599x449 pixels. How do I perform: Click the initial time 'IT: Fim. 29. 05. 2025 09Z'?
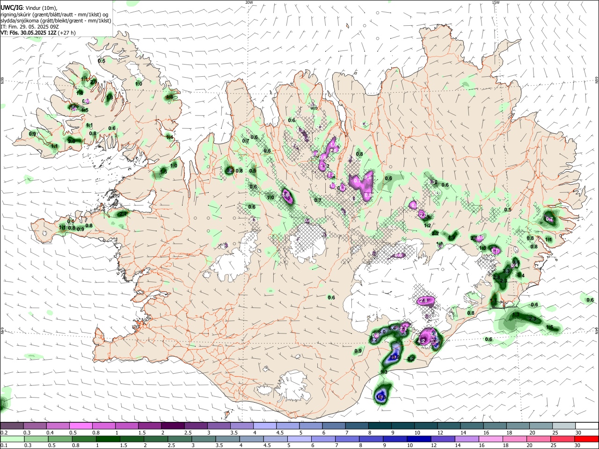coord(29,27)
